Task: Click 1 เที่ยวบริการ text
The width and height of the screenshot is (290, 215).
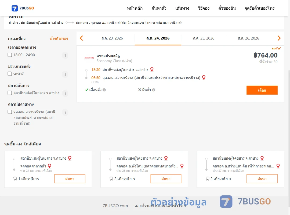Action: [x=29, y=179]
